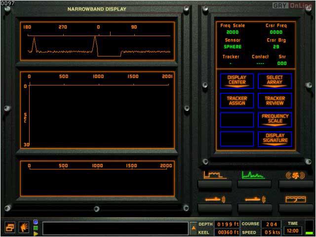This screenshot has height=237, width=316.
Task: Click the Crsr Freq value 0000
Action: [x=276, y=32]
